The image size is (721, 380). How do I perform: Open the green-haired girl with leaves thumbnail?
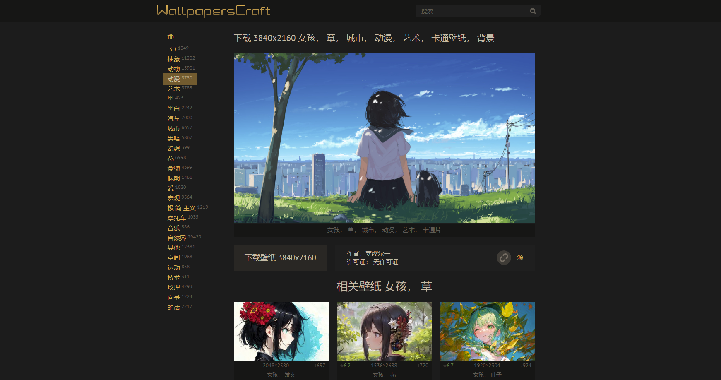click(487, 331)
